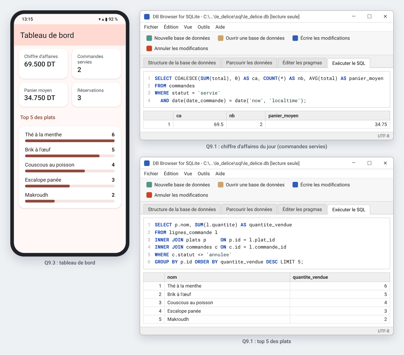Select Exécuter le SQL tab in bottom window

349,210
